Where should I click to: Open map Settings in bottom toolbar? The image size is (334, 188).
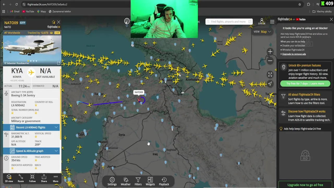(112, 181)
